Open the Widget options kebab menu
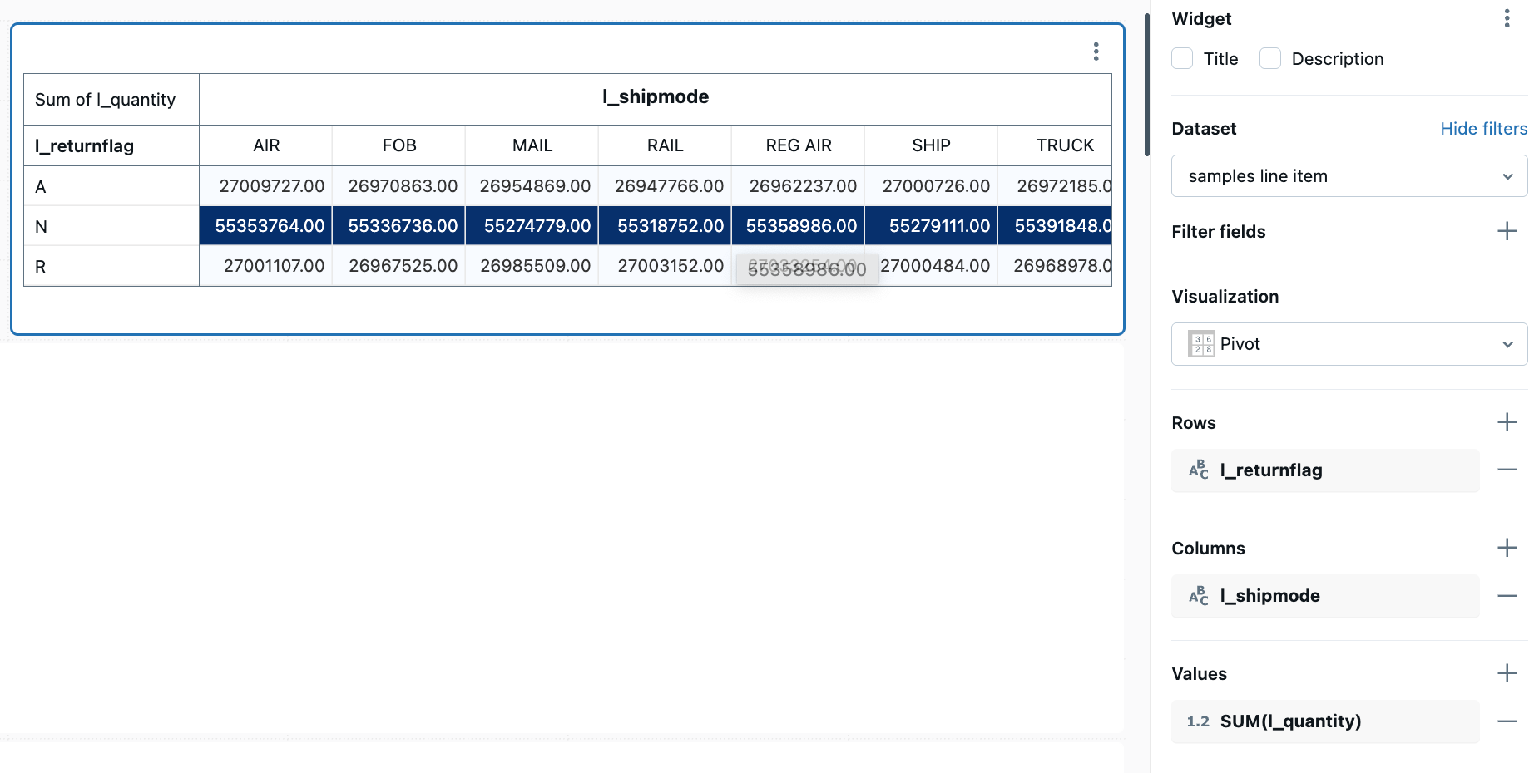Viewport: 1539px width, 773px height. tap(1507, 18)
